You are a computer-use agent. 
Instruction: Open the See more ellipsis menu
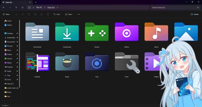79,14
